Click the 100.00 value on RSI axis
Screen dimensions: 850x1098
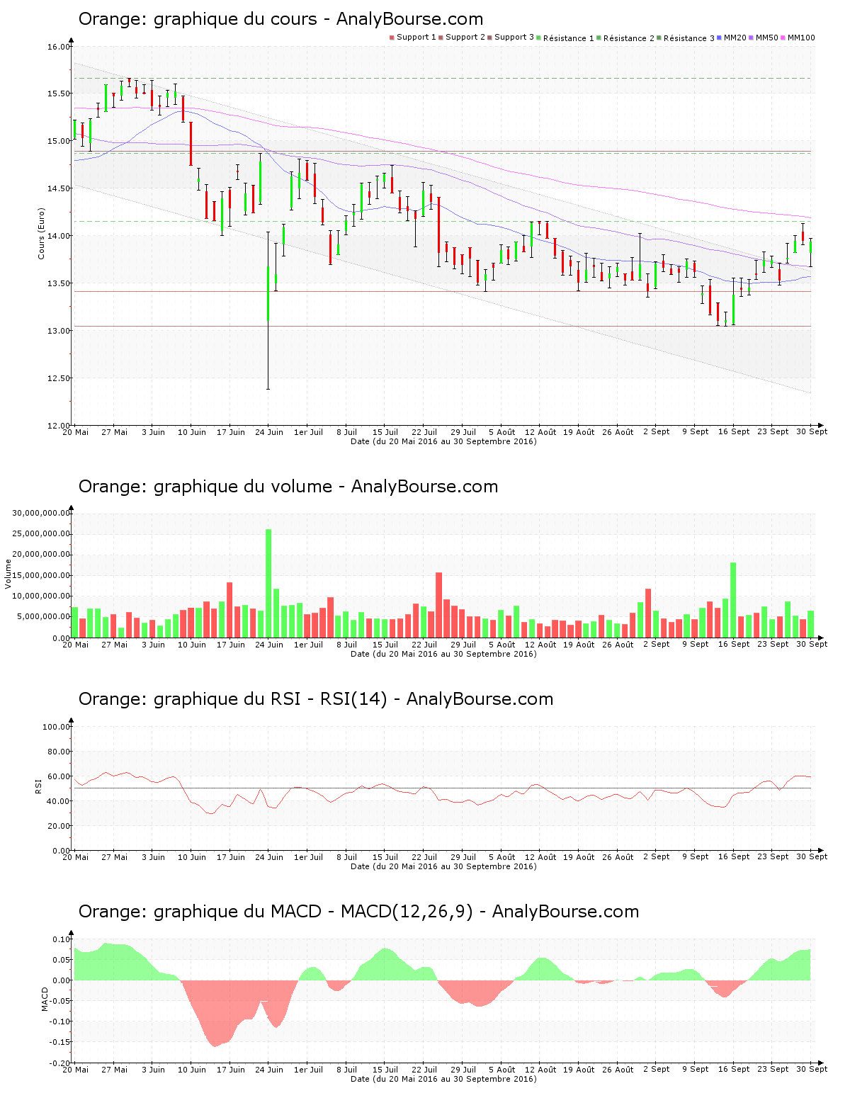click(57, 727)
